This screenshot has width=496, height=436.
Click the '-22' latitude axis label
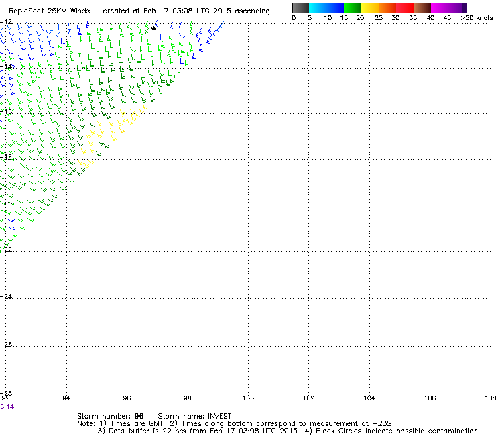[x=6, y=250]
